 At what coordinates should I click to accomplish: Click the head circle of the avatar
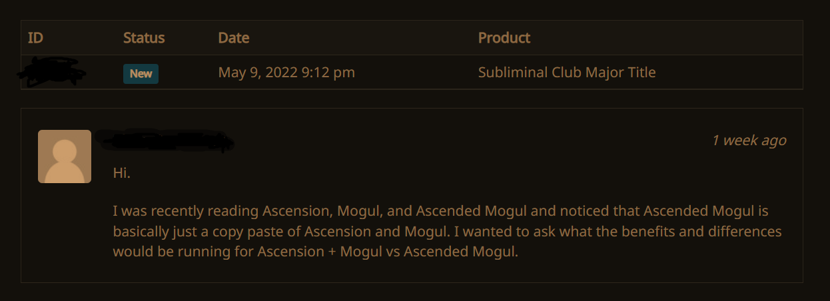click(65, 150)
